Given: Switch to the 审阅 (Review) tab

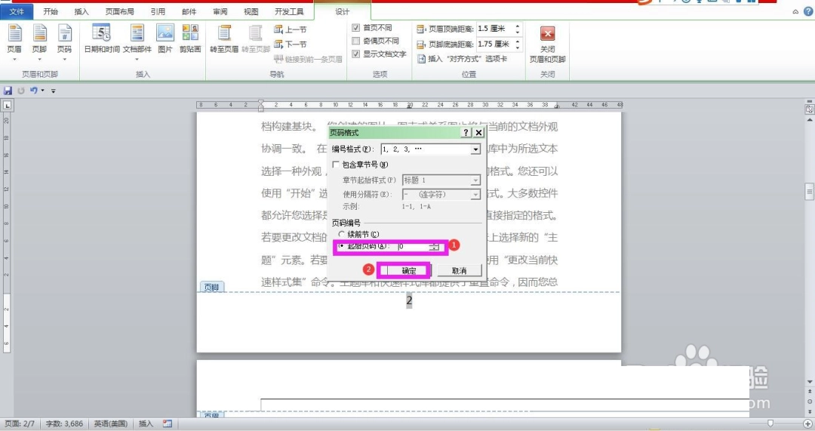Looking at the screenshot, I should point(220,11).
